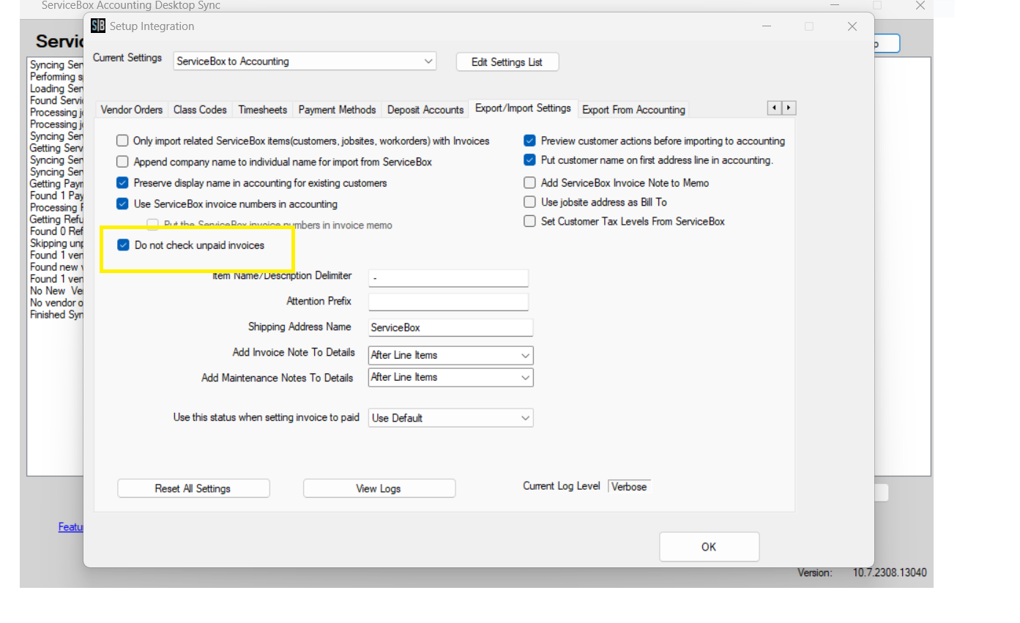Uncheck Put customer name on first address line
Viewport: 1020px width, 623px height.
[529, 160]
